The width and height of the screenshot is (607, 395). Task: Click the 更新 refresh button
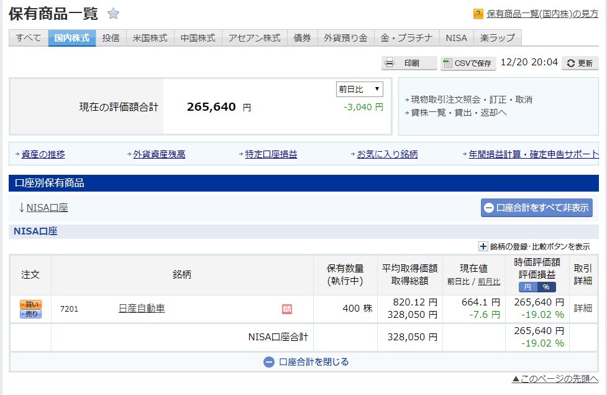(580, 63)
